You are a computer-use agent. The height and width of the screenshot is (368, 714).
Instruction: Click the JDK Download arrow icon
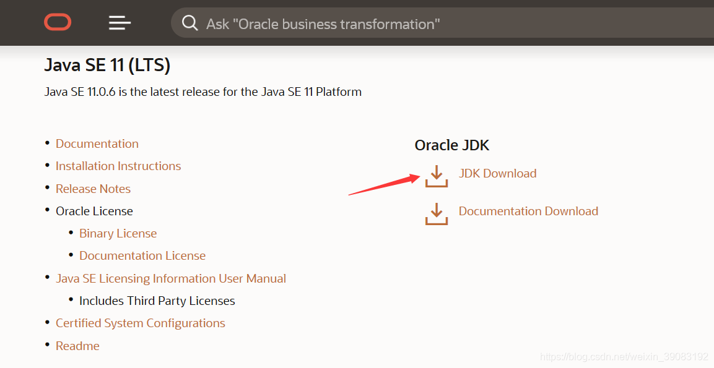[436, 176]
